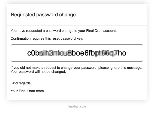Open the finaldraft.com link
153x114 pixels.
[77, 106]
